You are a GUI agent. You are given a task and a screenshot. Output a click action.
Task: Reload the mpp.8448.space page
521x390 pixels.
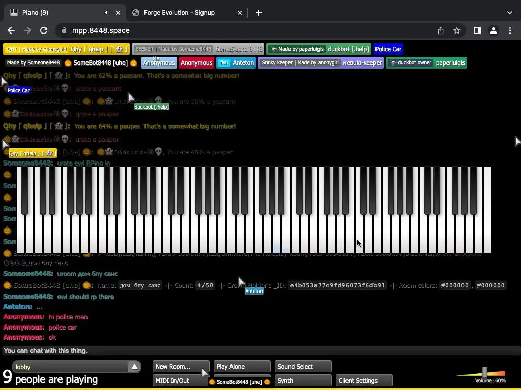[x=44, y=30]
